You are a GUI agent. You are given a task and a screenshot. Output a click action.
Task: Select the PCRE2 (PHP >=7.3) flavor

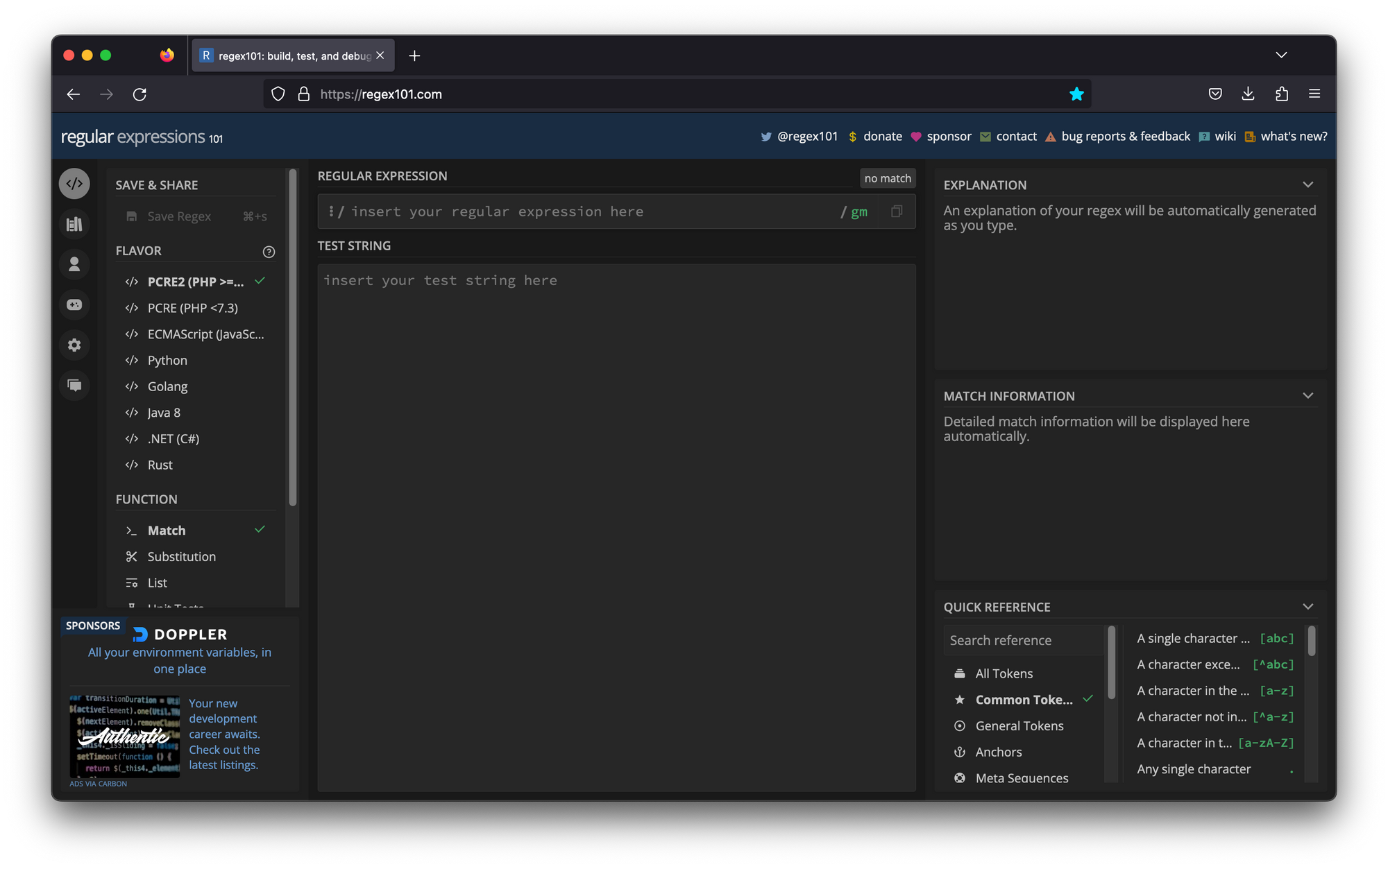click(196, 282)
